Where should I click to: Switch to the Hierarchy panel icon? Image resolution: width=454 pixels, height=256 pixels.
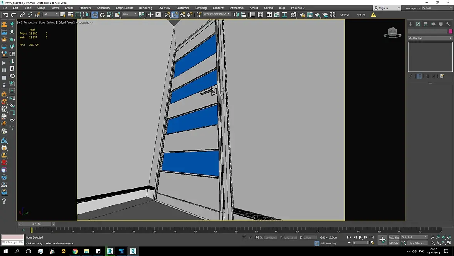[426, 24]
